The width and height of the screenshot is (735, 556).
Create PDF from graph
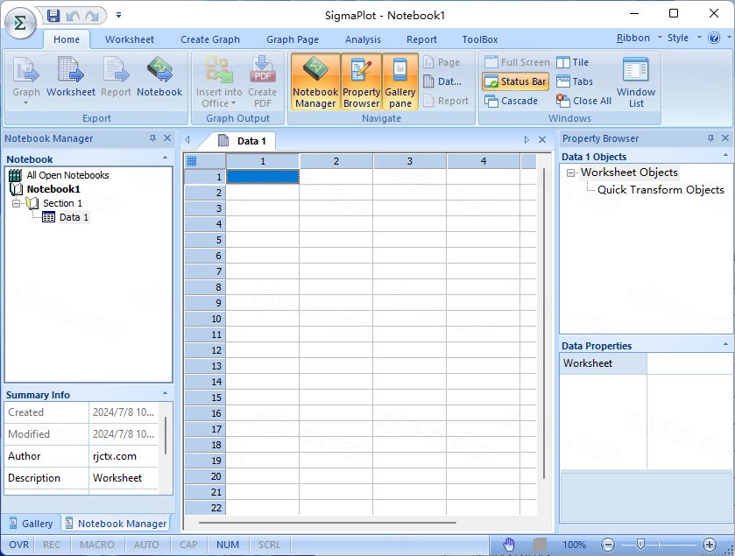click(x=262, y=82)
